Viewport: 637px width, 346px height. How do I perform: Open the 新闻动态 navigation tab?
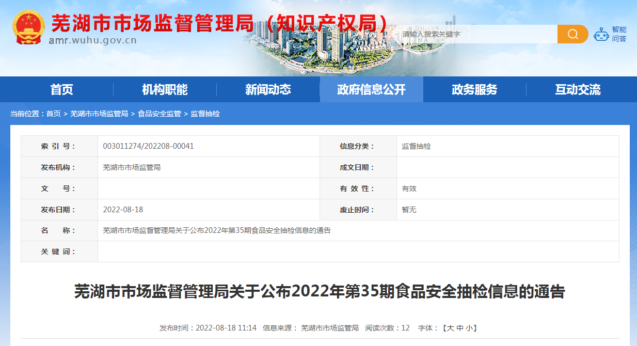(268, 89)
